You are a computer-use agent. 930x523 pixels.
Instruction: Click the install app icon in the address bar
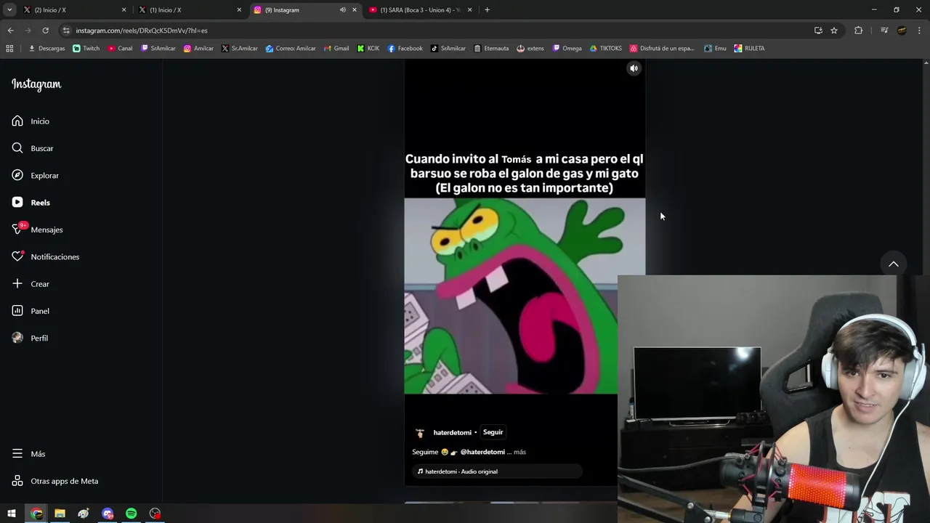click(x=818, y=31)
